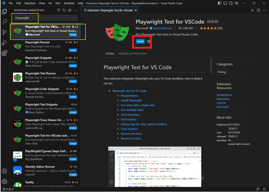Follow the Requirements contents link

pyautogui.click(x=129, y=95)
